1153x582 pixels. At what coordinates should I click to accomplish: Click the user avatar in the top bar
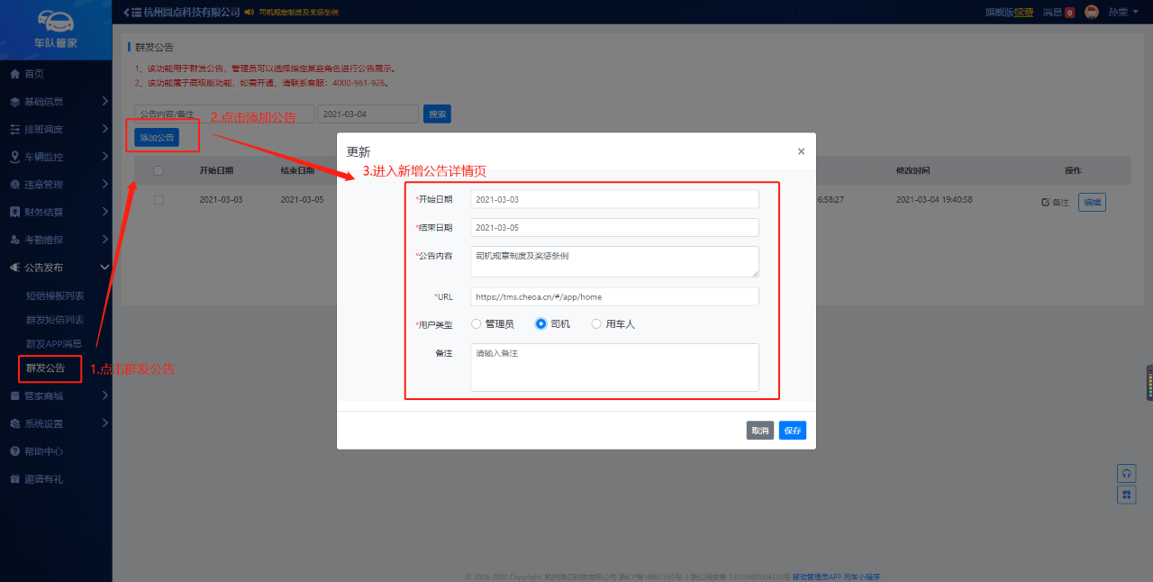click(x=1092, y=12)
